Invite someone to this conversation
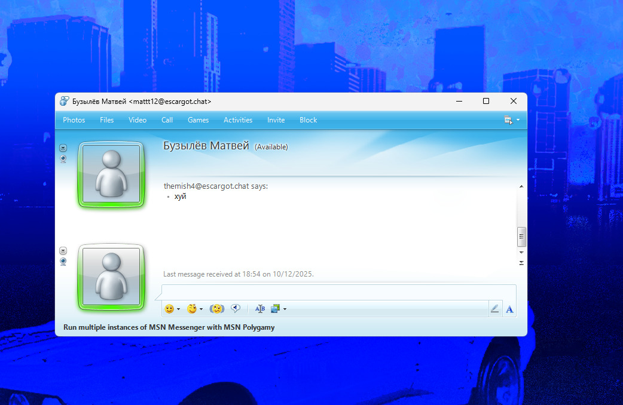 tap(276, 120)
